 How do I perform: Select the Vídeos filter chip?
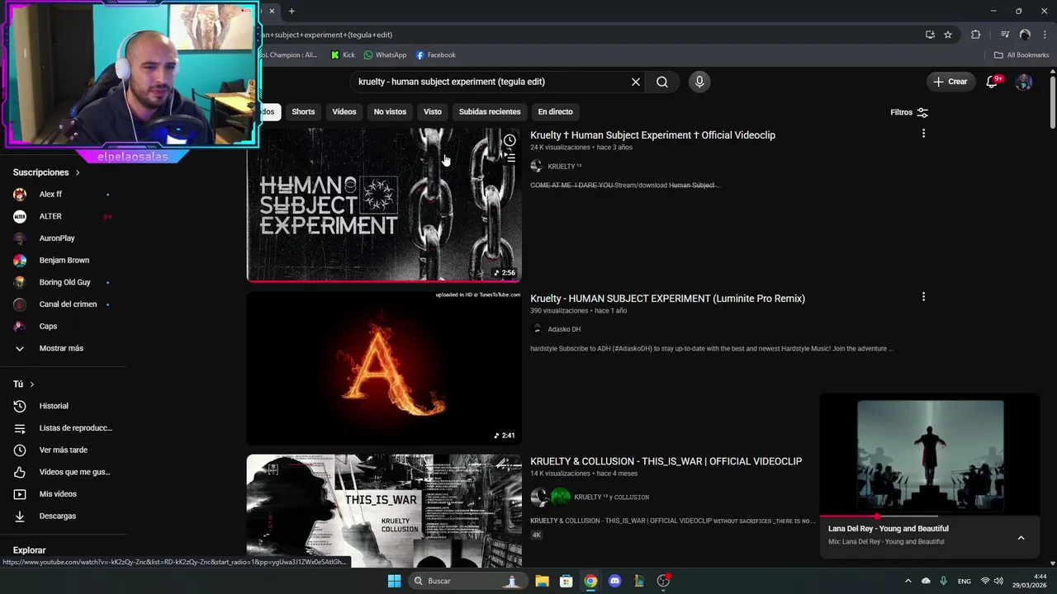(x=344, y=112)
